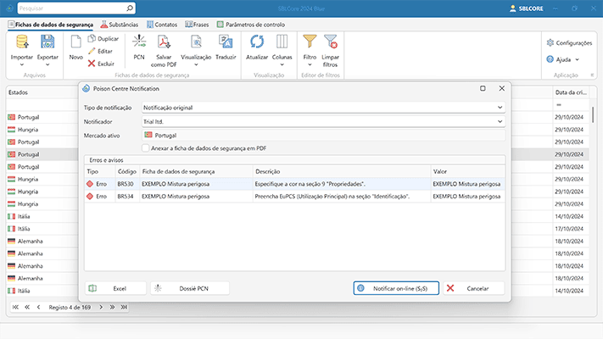Click the Importar icon in the ribbon
The height and width of the screenshot is (339, 603).
tap(21, 42)
